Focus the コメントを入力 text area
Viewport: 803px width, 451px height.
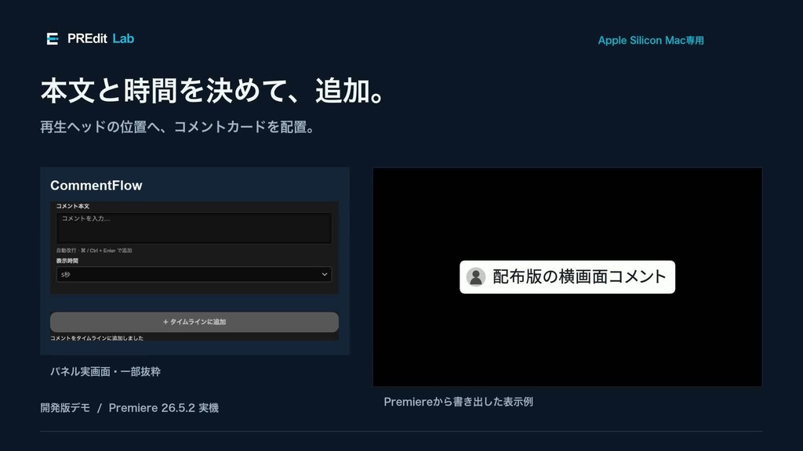click(x=194, y=228)
